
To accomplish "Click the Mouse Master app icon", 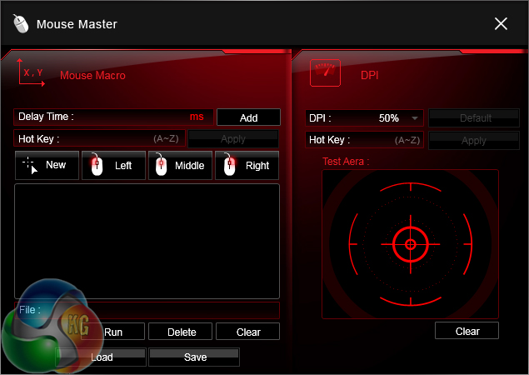I will [21, 23].
